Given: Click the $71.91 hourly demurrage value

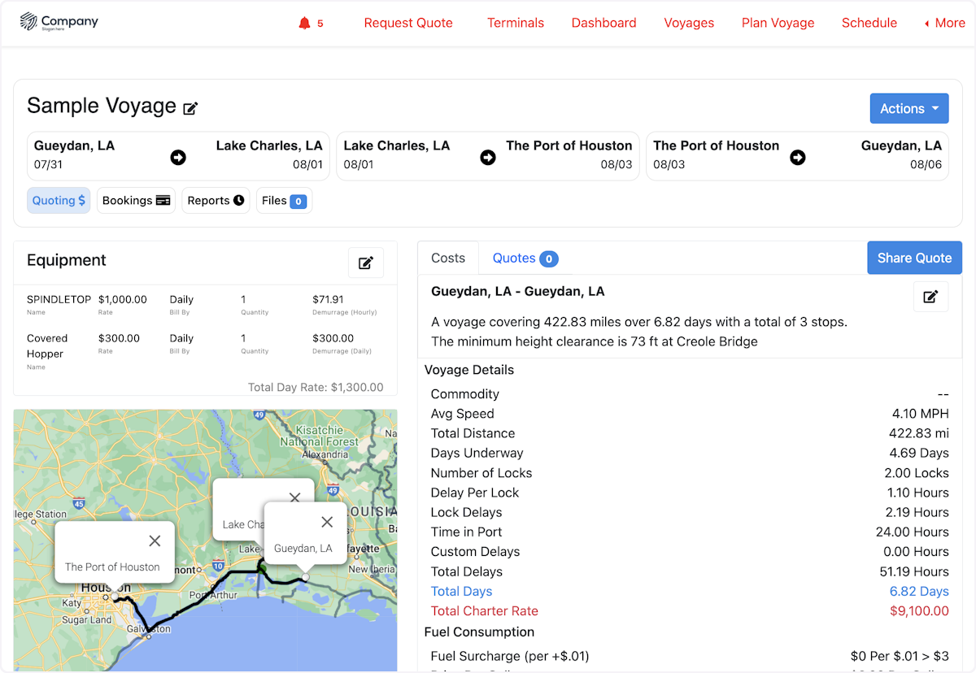Looking at the screenshot, I should click(x=328, y=299).
